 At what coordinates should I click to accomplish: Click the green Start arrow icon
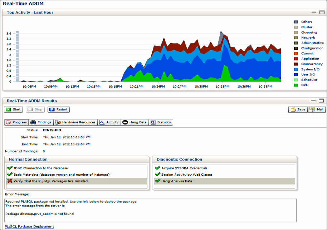pos(8,109)
